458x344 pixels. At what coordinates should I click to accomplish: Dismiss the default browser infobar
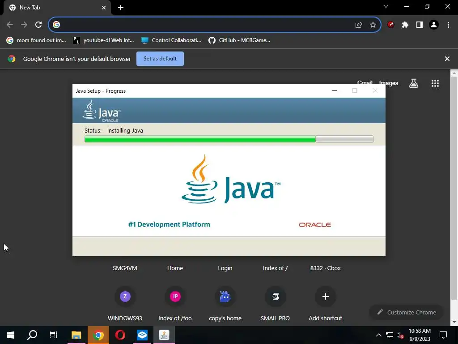[x=447, y=59]
